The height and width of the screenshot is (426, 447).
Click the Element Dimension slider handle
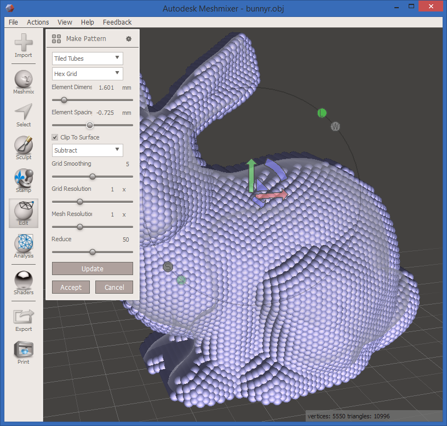64,100
